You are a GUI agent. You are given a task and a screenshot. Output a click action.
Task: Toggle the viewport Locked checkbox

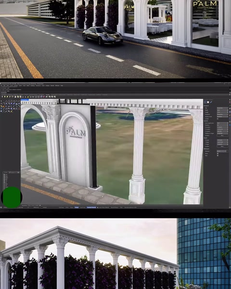pos(218,119)
